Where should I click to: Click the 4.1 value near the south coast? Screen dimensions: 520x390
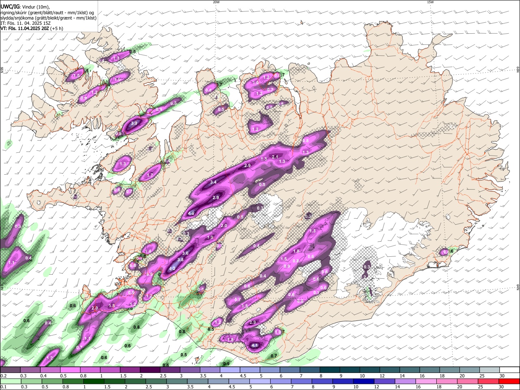click(255, 346)
